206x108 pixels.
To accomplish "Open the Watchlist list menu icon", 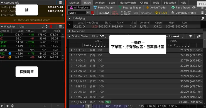I will tap(60, 26).
